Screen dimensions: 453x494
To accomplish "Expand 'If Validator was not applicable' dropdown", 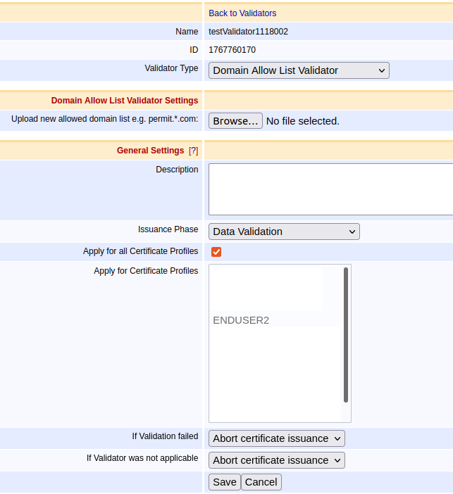I will [277, 460].
